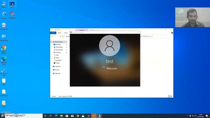Switch to details view in status bar

[x=169, y=96]
